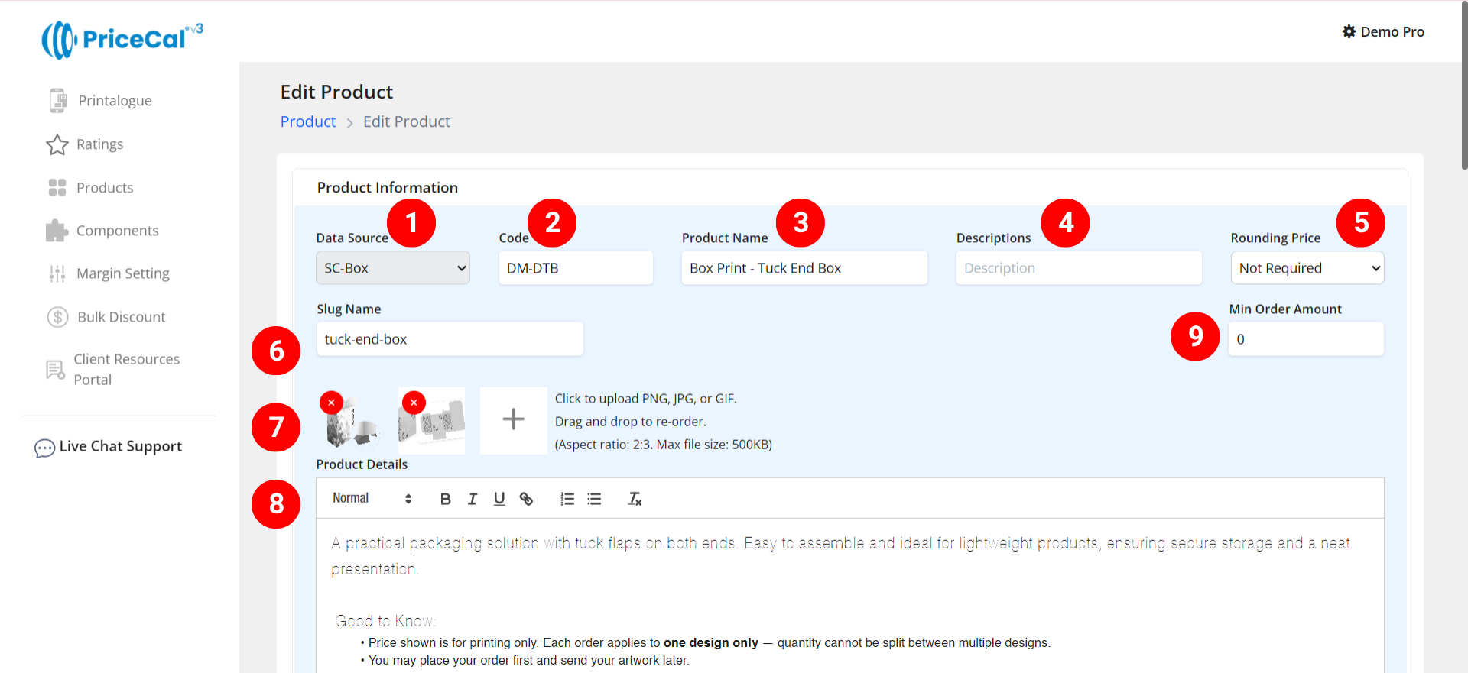Click the Bold formatting icon

pos(445,499)
